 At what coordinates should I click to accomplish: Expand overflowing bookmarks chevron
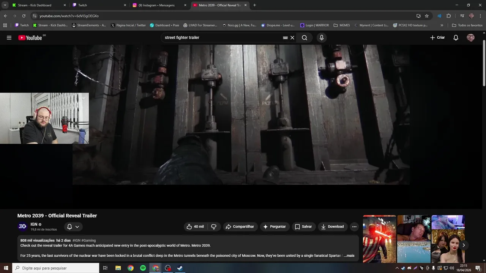442,25
